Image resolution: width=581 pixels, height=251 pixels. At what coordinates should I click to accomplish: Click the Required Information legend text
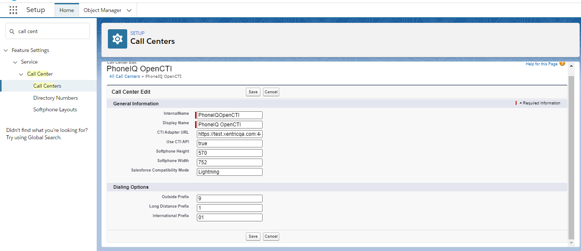540,103
